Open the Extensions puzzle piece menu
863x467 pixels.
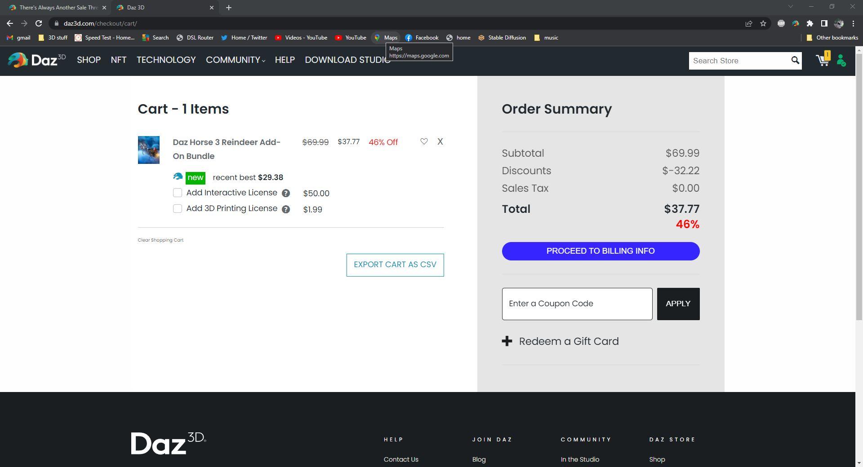click(810, 23)
